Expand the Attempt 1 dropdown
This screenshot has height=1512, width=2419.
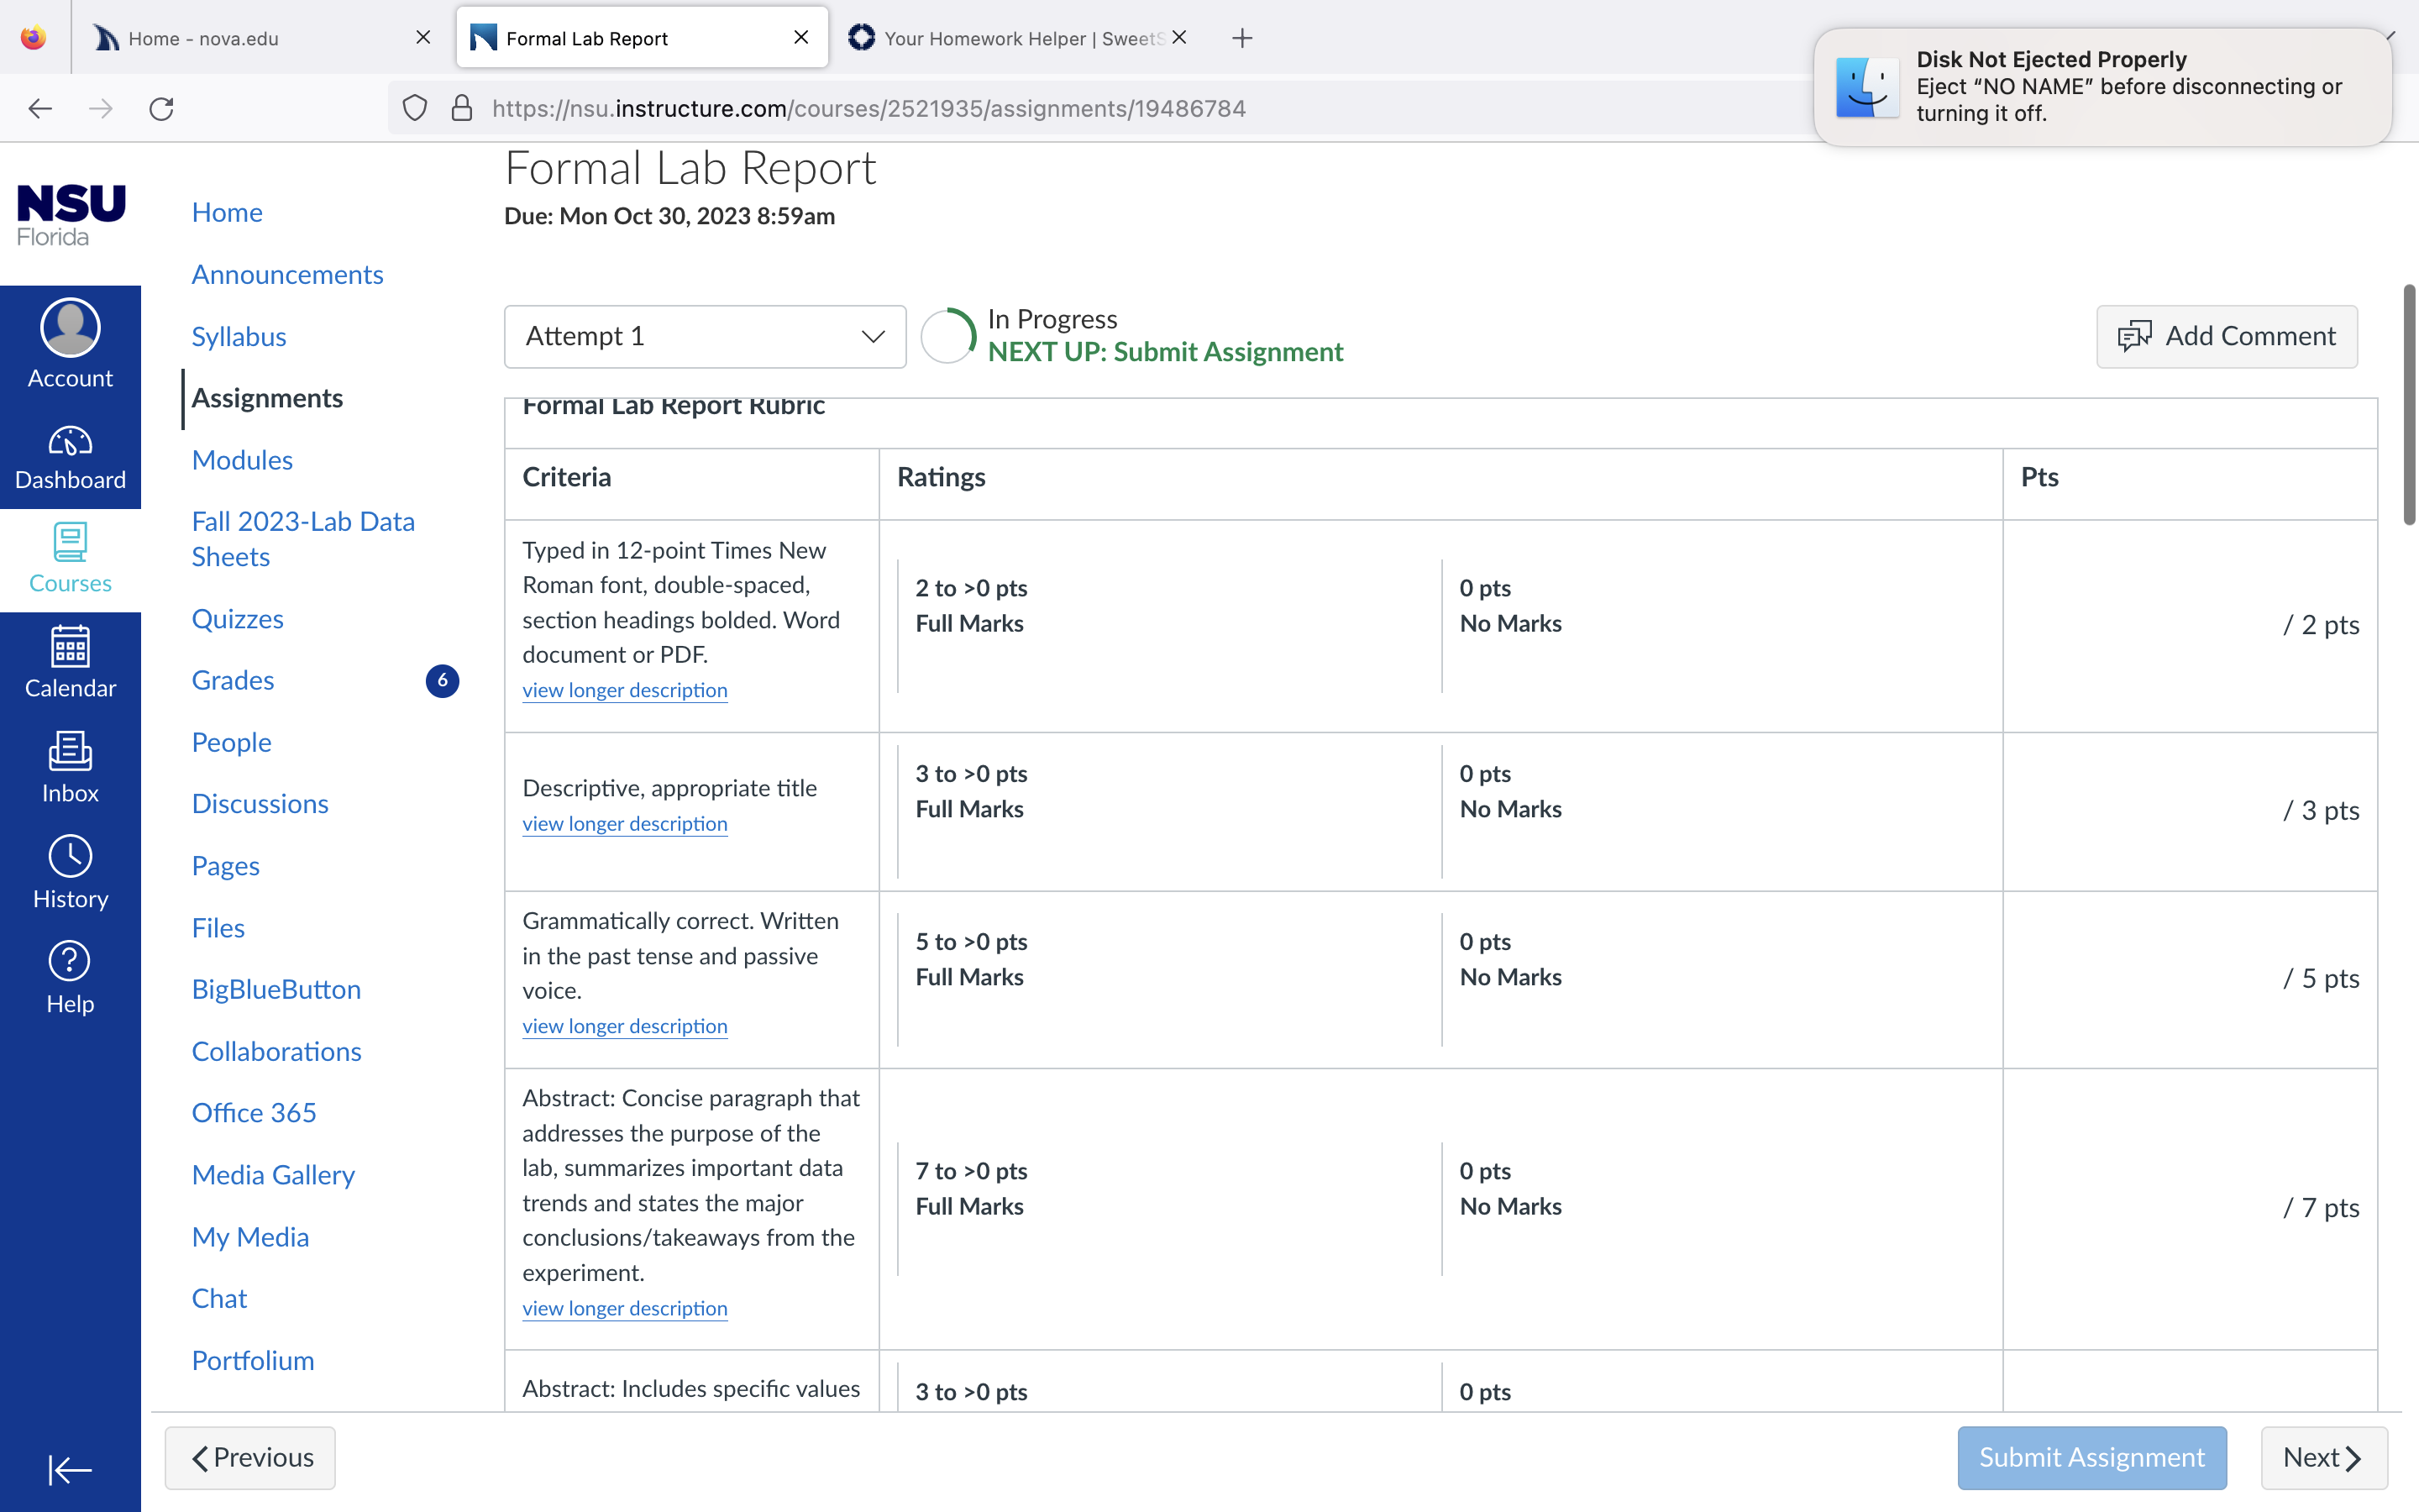point(705,336)
